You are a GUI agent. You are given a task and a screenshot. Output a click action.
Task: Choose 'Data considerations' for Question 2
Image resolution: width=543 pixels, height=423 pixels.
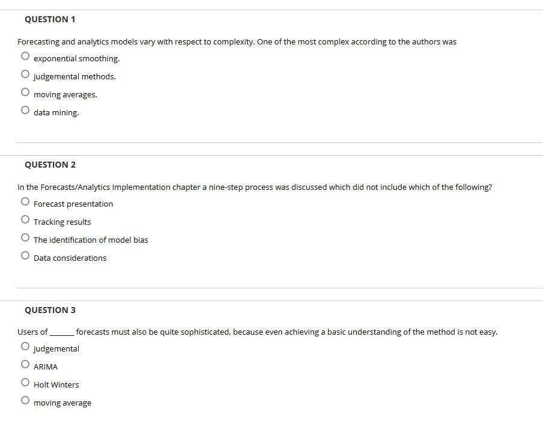[x=25, y=255]
